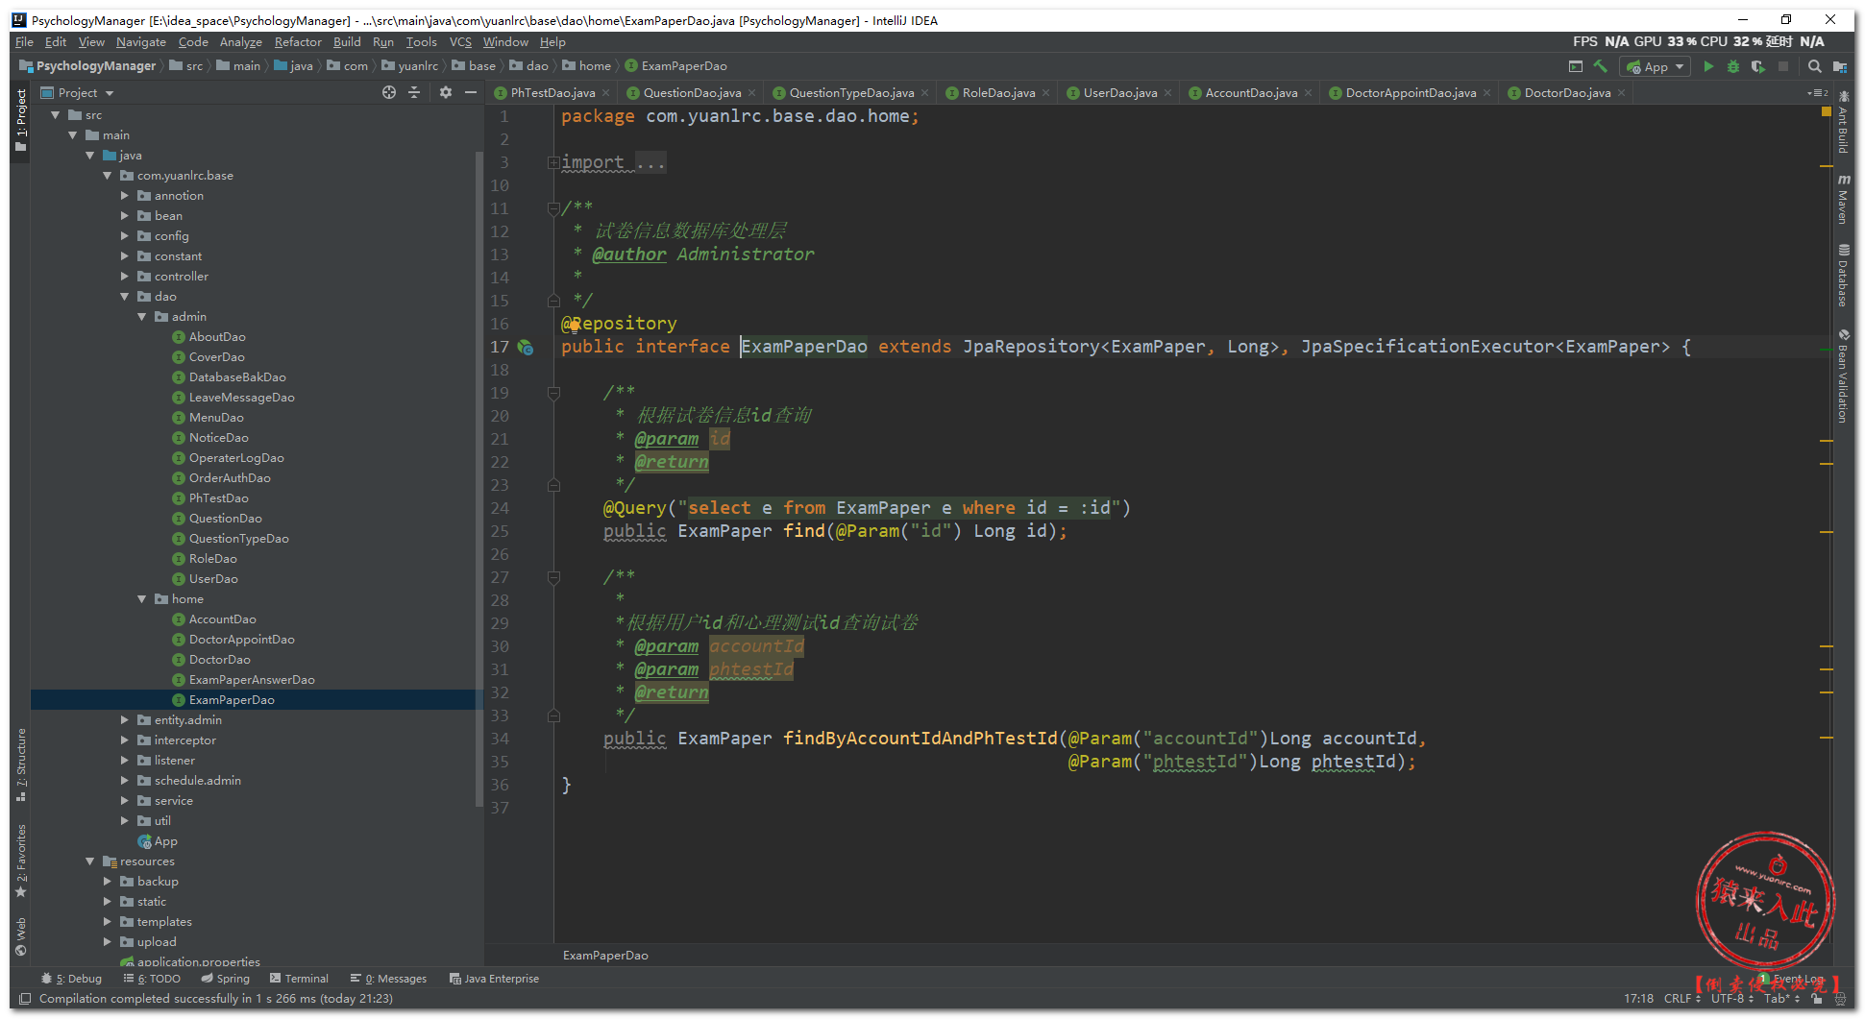Close the PhTestDao.java tab
Image resolution: width=1865 pixels, height=1019 pixels.
[605, 93]
